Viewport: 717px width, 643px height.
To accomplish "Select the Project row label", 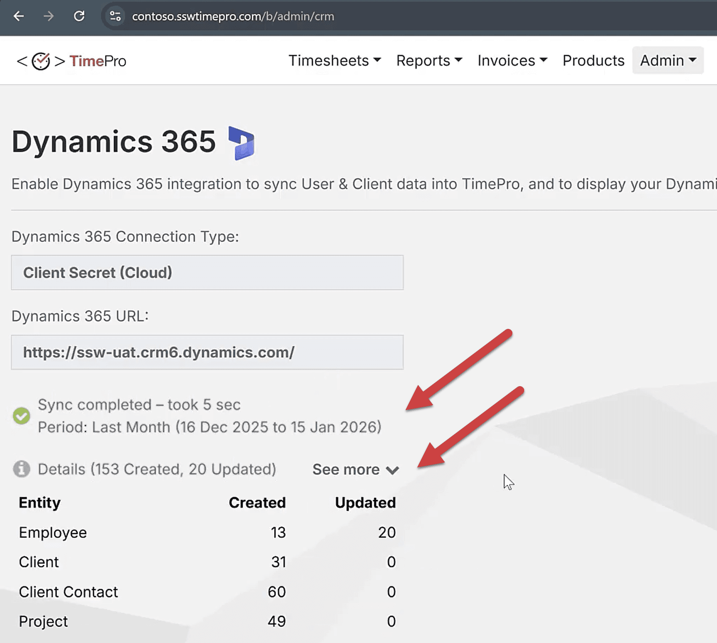I will click(43, 622).
